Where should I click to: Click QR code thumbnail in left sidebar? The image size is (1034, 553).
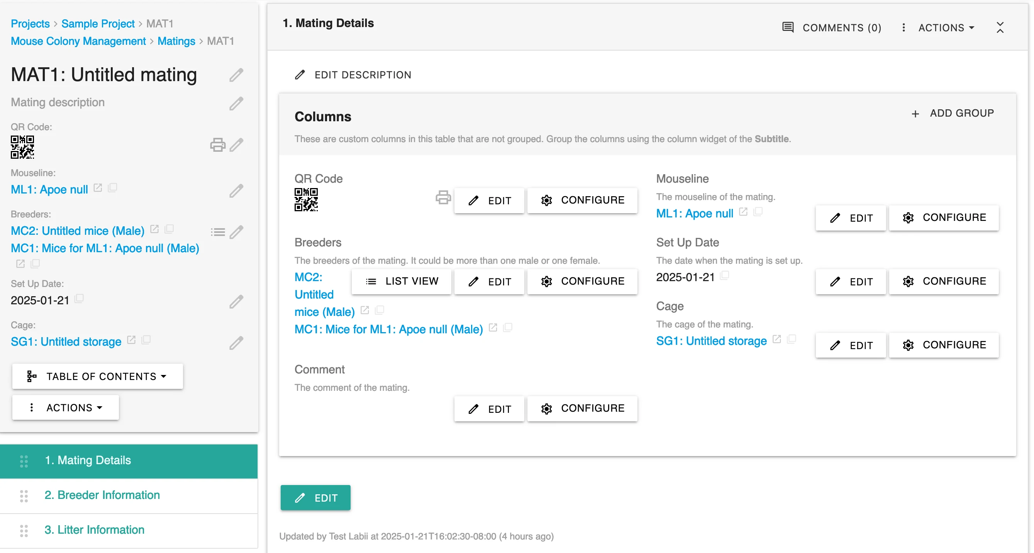coord(22,147)
